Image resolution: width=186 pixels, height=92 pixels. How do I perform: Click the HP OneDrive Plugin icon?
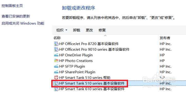tap(56, 55)
